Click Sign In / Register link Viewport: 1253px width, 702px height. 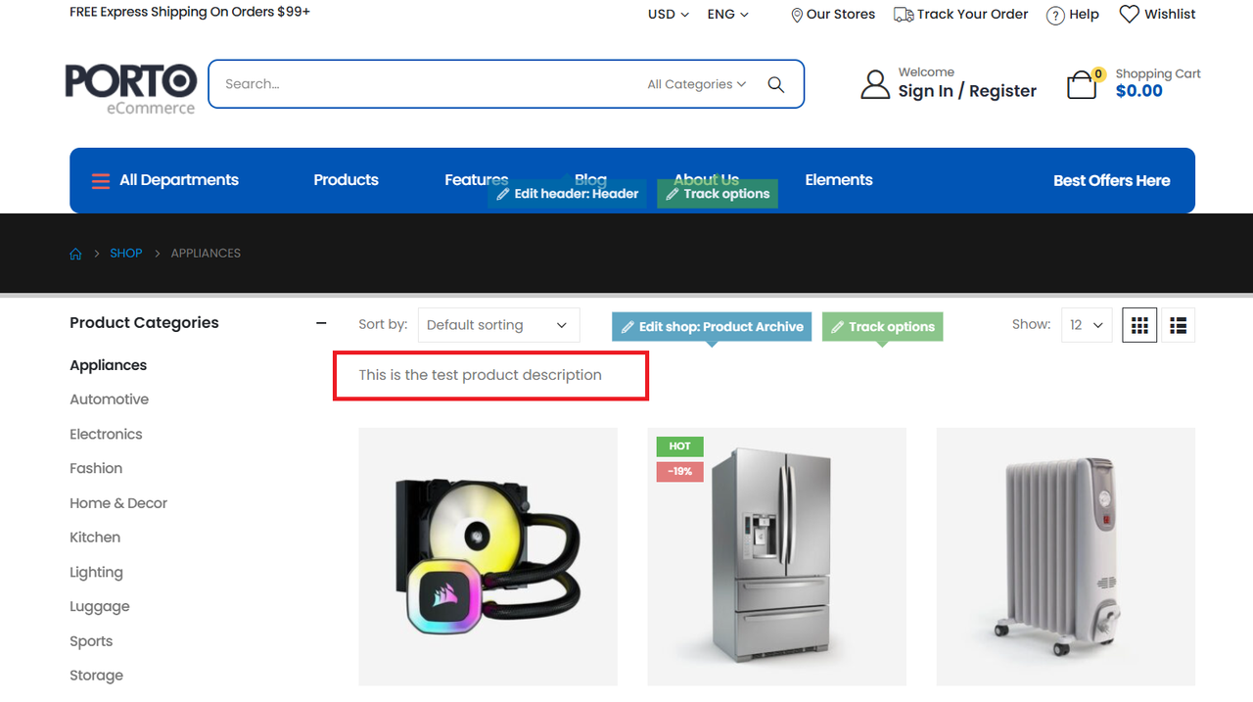[967, 91]
